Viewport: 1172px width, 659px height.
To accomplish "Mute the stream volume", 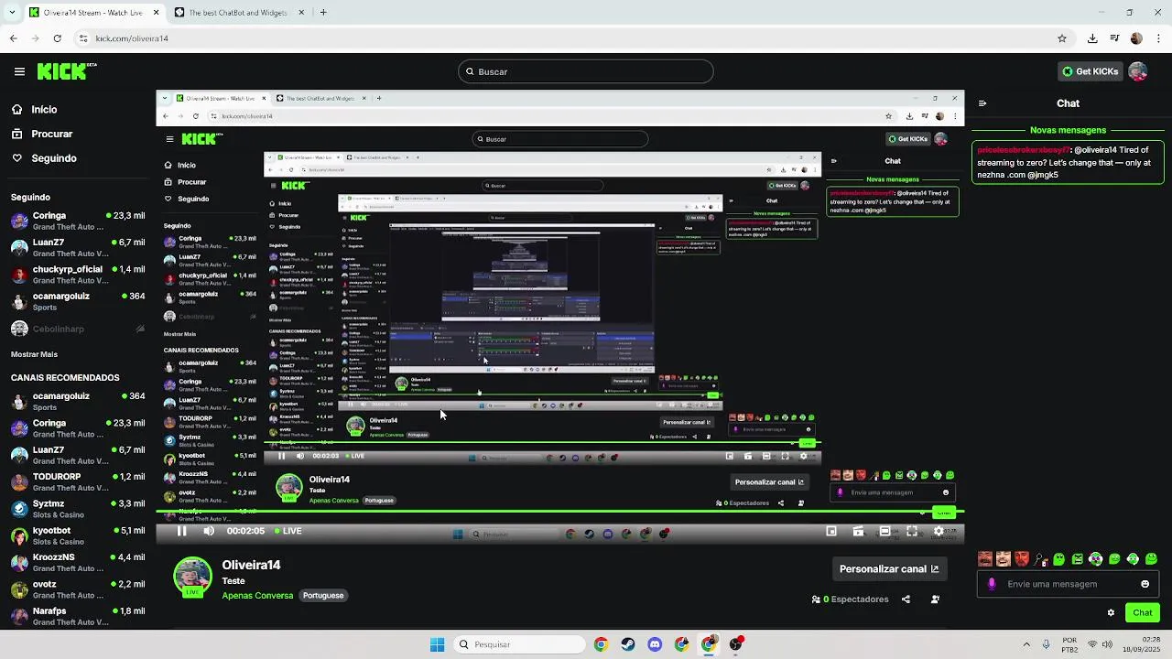I will click(209, 531).
